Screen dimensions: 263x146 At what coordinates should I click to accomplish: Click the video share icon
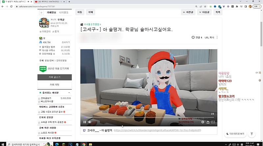(x=208, y=122)
